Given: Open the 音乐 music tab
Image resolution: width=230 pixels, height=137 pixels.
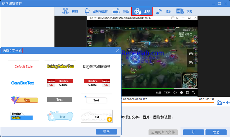Looking at the screenshot, I should click(163, 11).
